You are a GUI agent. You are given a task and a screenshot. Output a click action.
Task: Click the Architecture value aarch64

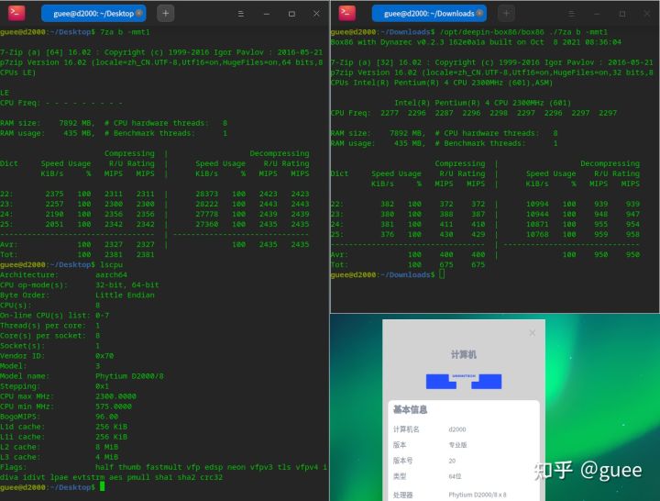pos(111,274)
